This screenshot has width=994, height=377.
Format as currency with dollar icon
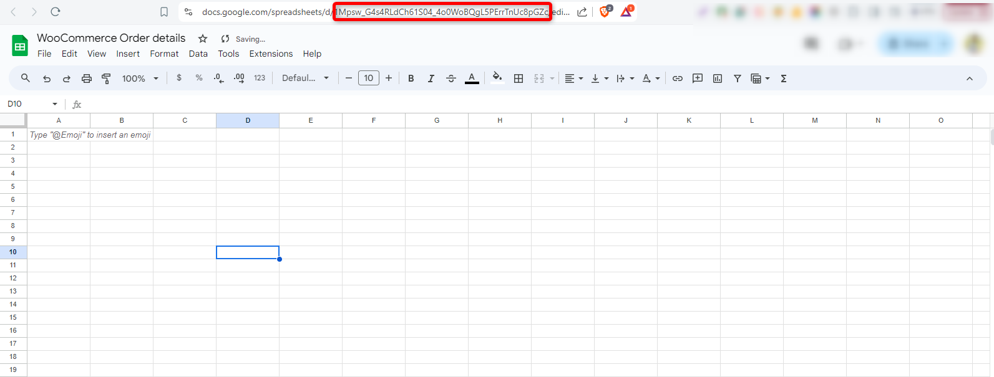[179, 78]
